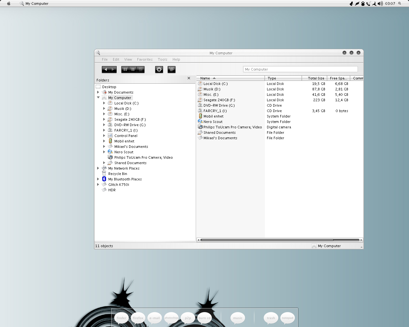409x327 pixels.
Task: Open the trash dock bubble
Action: click(271, 318)
